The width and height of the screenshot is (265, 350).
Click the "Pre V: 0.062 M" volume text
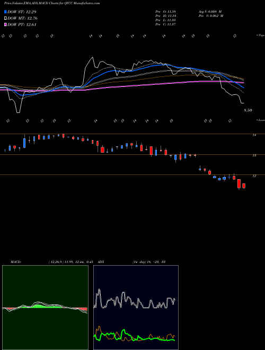pyautogui.click(x=211, y=16)
